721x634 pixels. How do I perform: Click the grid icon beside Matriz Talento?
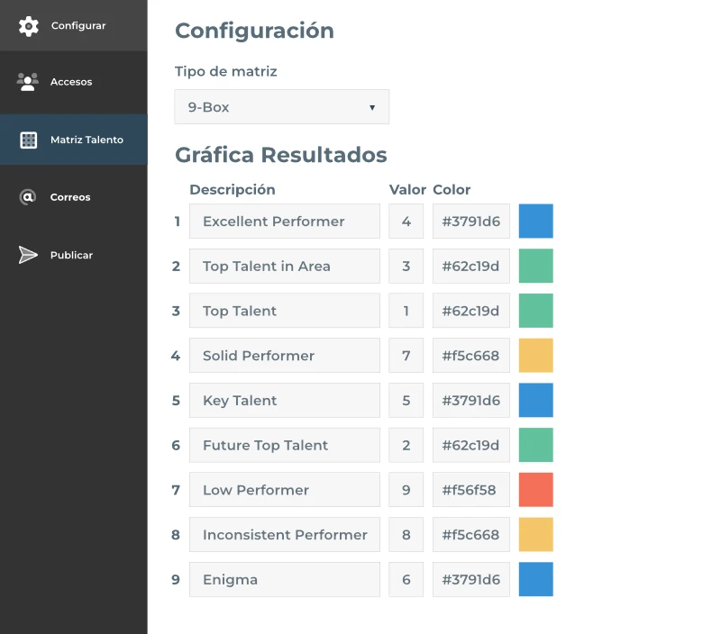point(29,140)
